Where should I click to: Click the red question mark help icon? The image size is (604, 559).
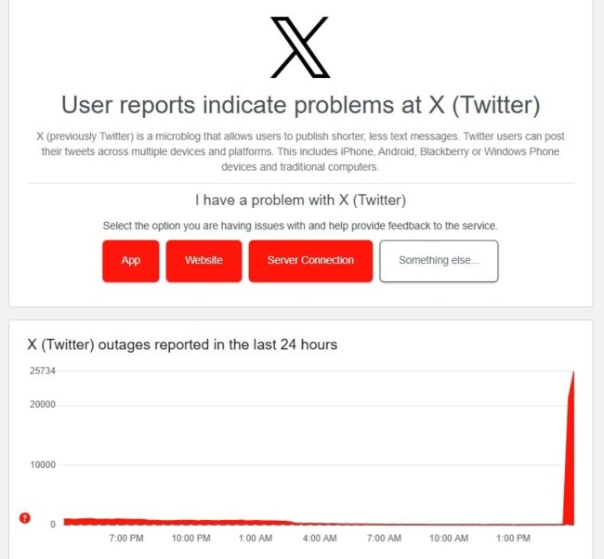24,518
